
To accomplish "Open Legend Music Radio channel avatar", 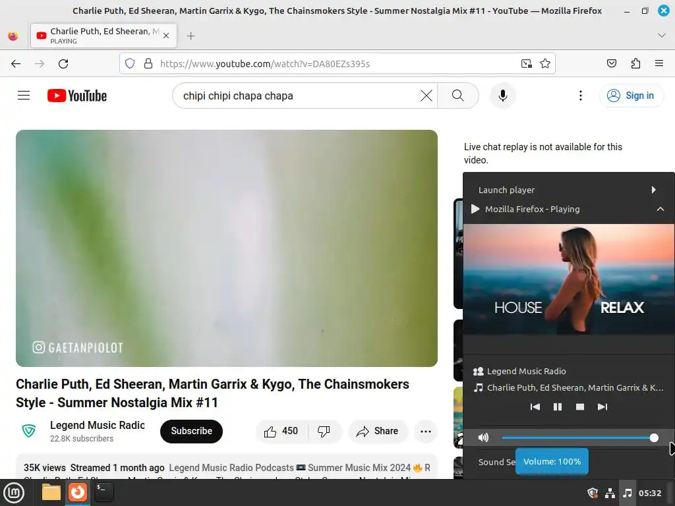I will [x=29, y=431].
